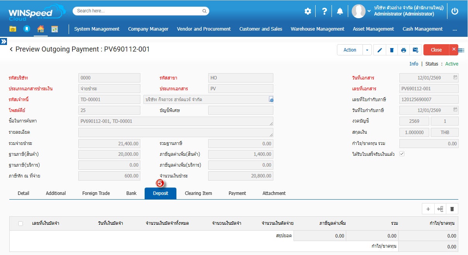The width and height of the screenshot is (468, 255).
Task: Check the select-all box in deposit table header
Action: 21,223
